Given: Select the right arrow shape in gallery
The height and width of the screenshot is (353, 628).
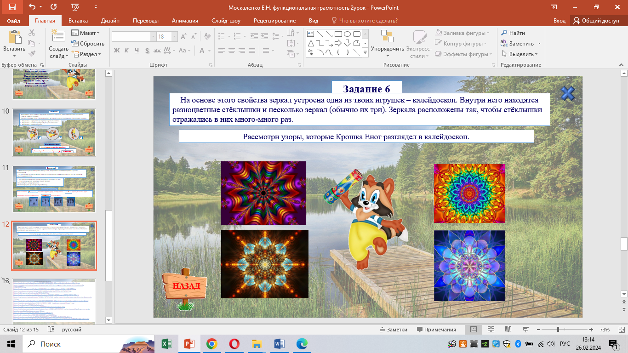Looking at the screenshot, I should 338,43.
